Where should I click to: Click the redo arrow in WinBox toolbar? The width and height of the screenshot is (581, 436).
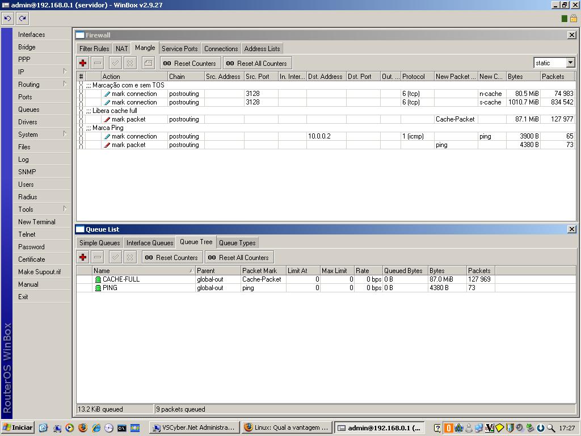pos(22,18)
